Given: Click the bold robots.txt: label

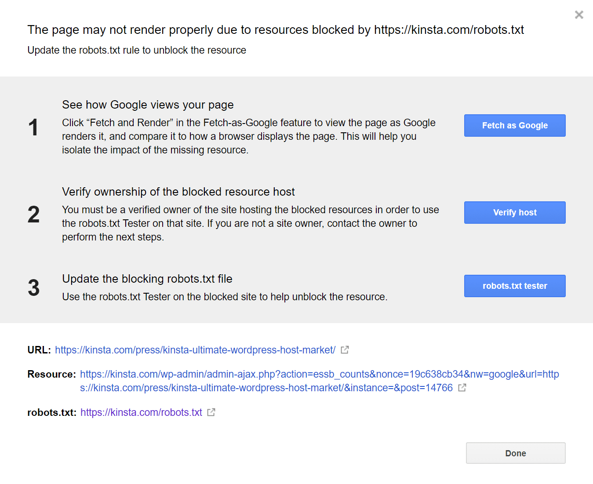Looking at the screenshot, I should [x=52, y=412].
